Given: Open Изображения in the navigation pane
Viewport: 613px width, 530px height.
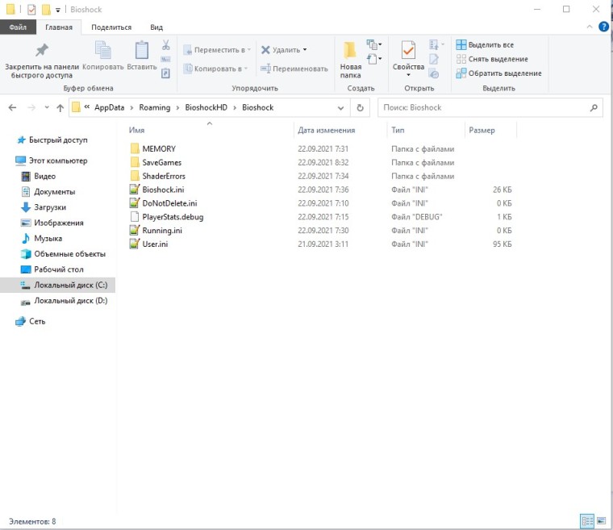Looking at the screenshot, I should 59,223.
